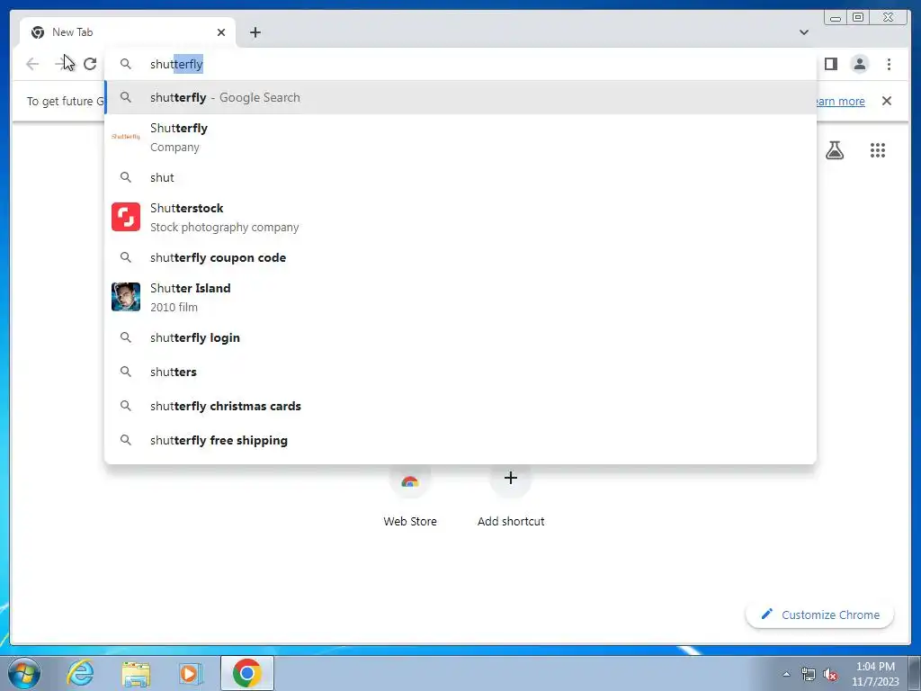Choose the Shutterfly Company suggestion

(460, 138)
